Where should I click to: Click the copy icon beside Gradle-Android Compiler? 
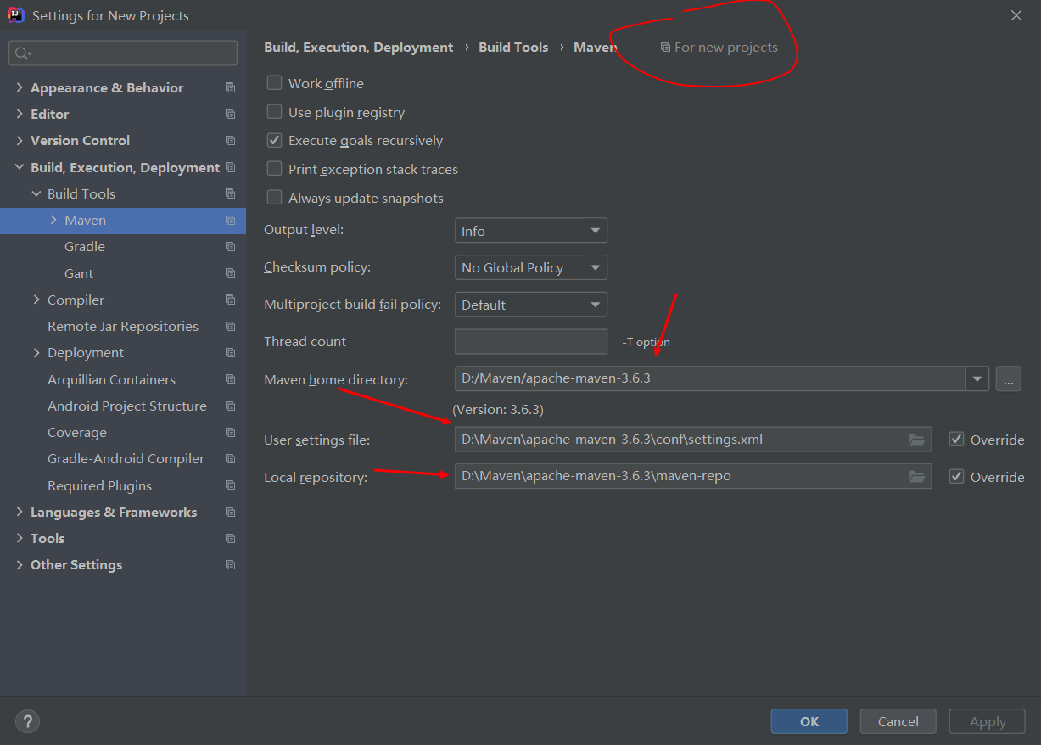pyautogui.click(x=230, y=458)
